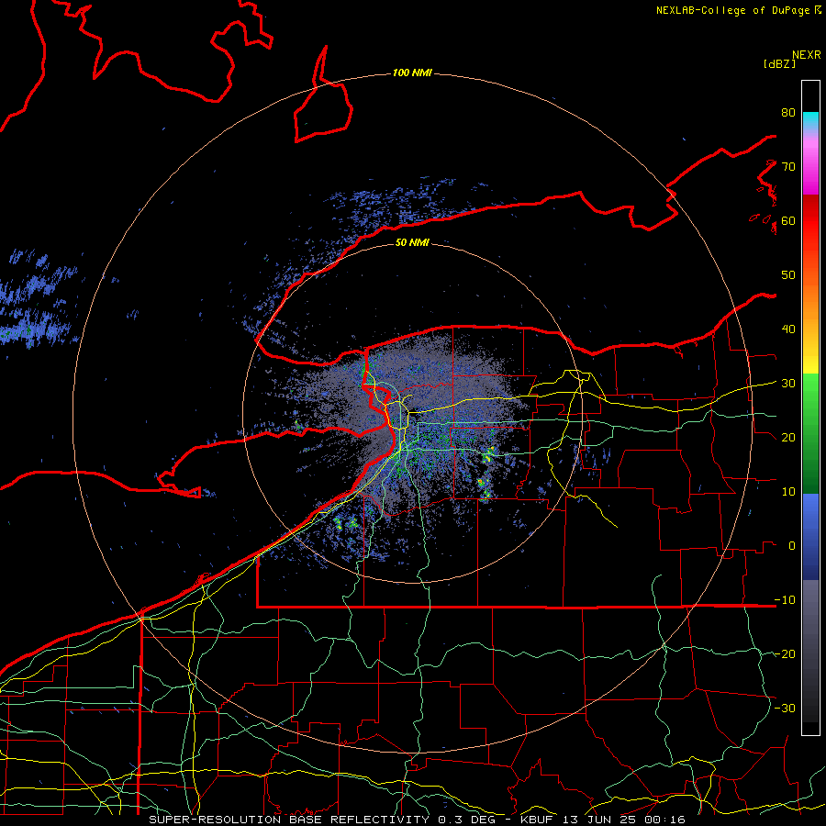
Task: Click the 60 value on the dBZ scale
Action: (x=788, y=220)
